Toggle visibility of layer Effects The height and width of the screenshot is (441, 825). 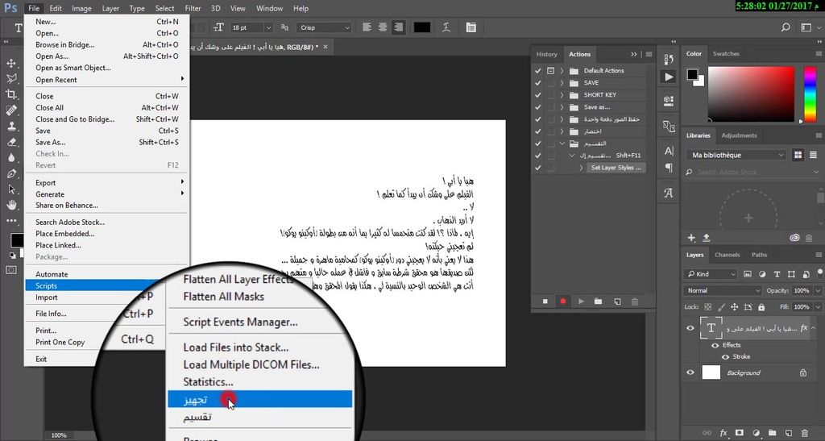[715, 345]
